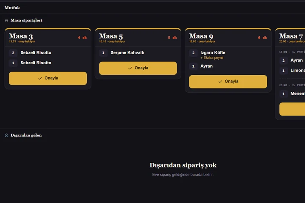Click the cut-off yellow button on Masa 7

(292, 109)
